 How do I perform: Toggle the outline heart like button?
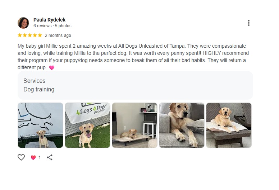(x=21, y=157)
